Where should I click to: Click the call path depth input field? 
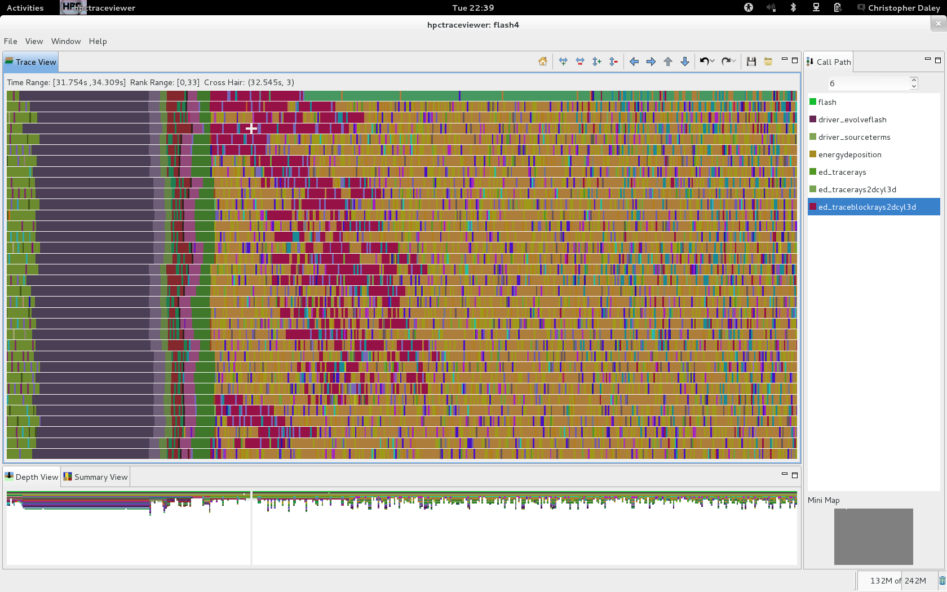click(x=868, y=83)
